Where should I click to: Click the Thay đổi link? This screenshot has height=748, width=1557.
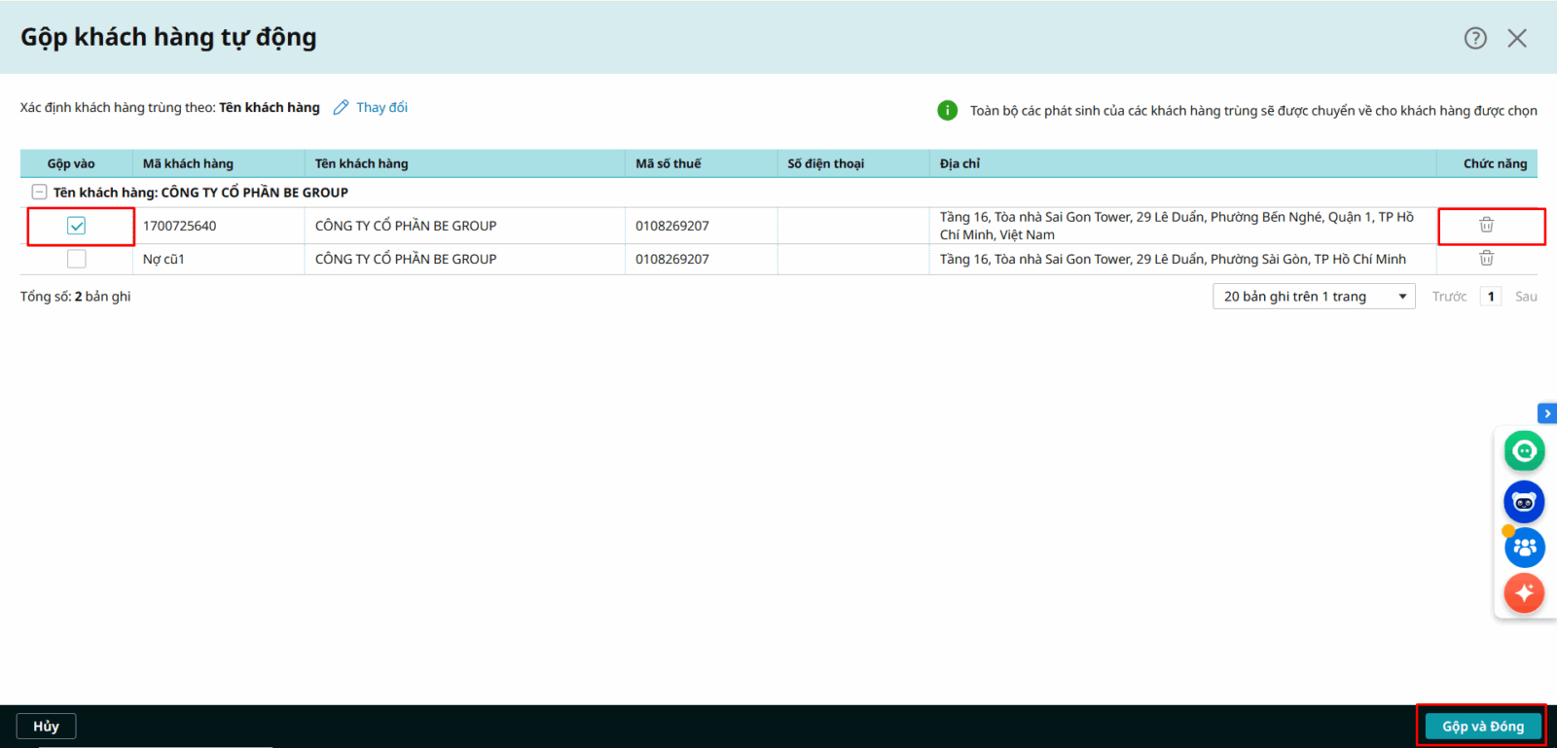coord(381,108)
